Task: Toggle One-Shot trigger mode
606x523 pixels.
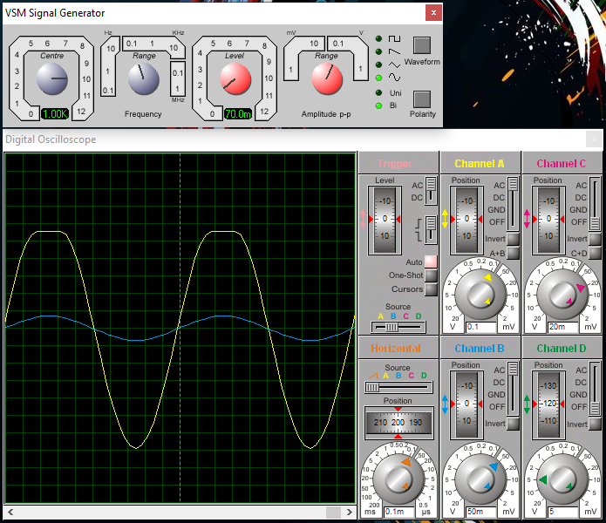Action: click(x=431, y=275)
